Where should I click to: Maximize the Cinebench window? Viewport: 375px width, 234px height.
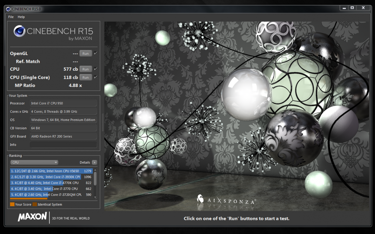tap(352, 8)
